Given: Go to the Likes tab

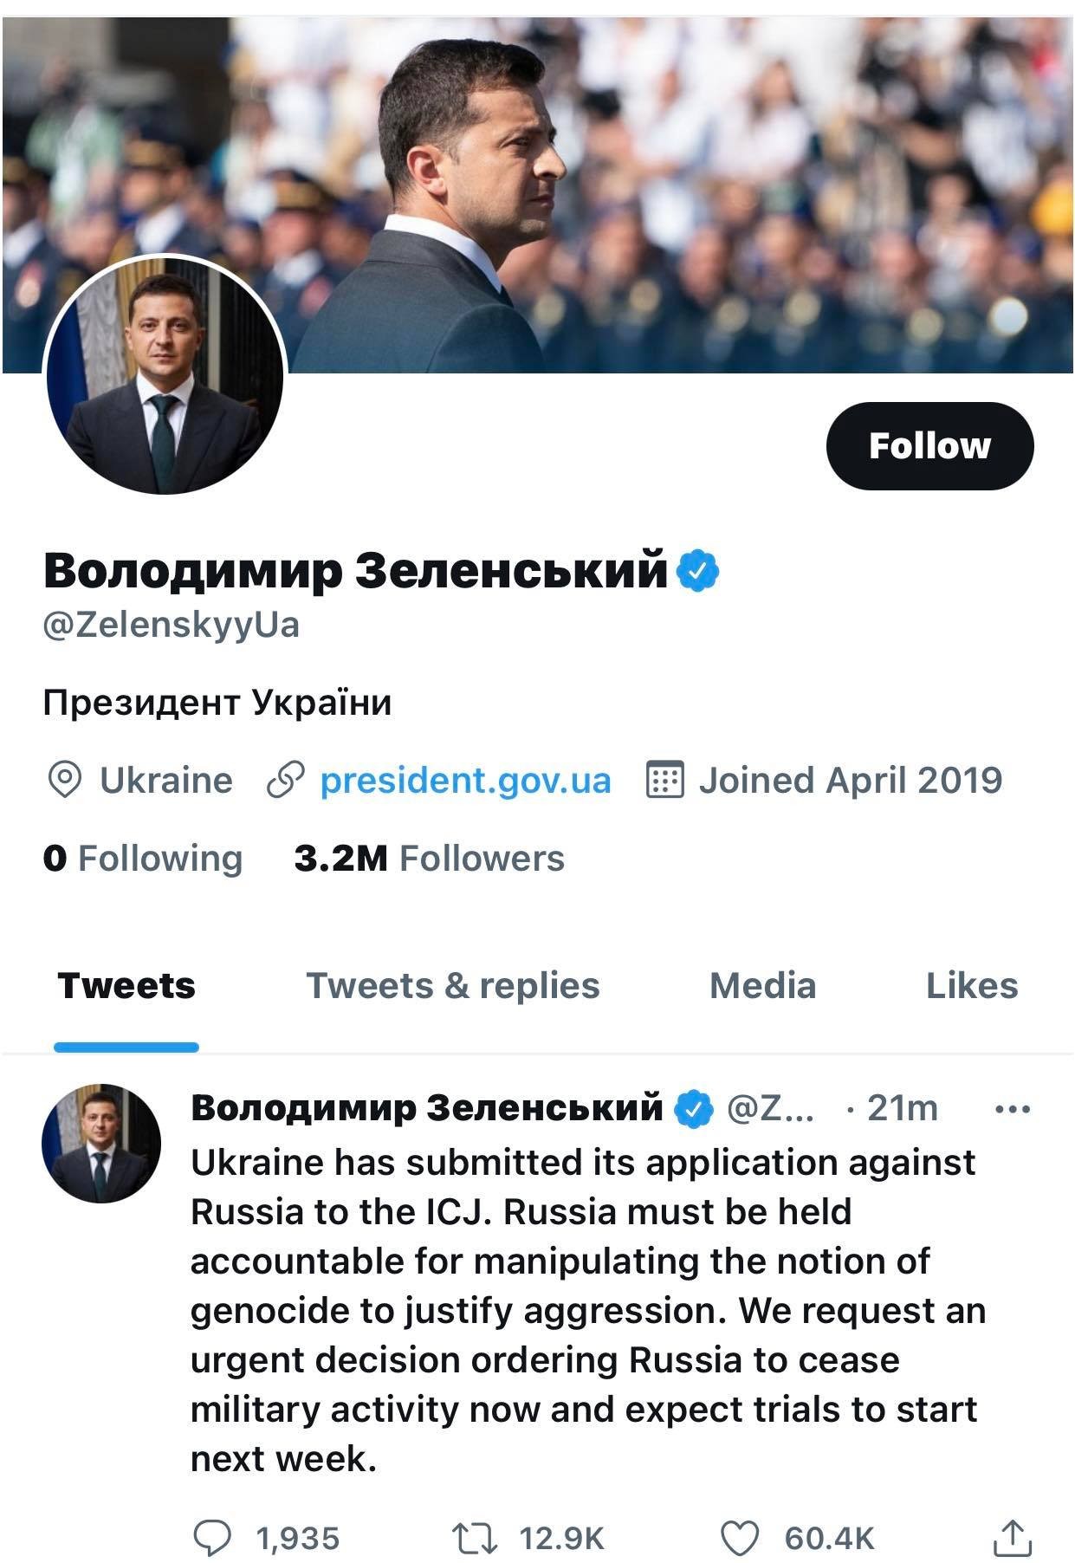Looking at the screenshot, I should tap(971, 986).
